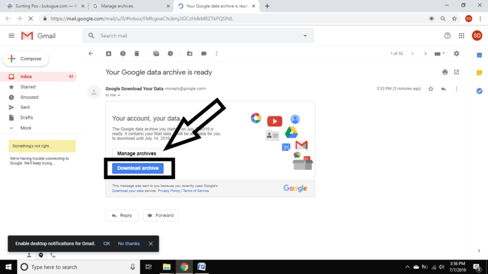This screenshot has width=488, height=274.
Task: Open the Gmail support help icon
Action: tap(447, 36)
